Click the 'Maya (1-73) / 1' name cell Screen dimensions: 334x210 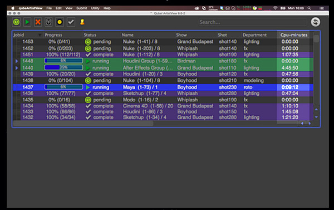point(140,87)
